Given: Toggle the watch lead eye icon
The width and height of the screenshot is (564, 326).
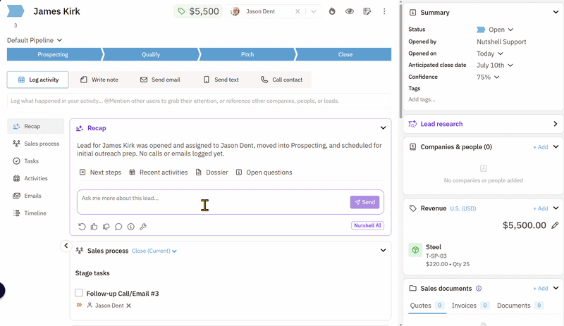Looking at the screenshot, I should pos(349,11).
